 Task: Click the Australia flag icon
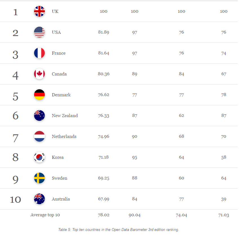[x=39, y=199]
